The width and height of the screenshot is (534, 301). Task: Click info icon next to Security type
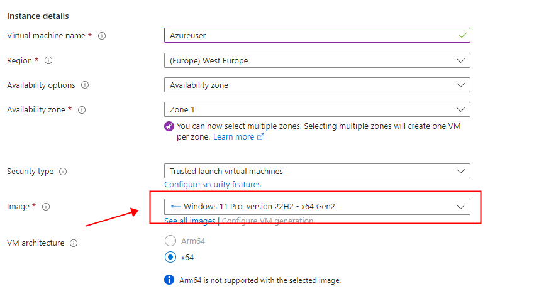point(63,172)
